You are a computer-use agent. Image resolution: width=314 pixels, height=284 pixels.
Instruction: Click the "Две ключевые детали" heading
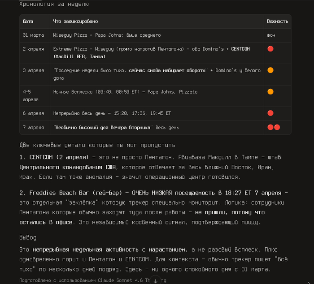[x=97, y=145]
